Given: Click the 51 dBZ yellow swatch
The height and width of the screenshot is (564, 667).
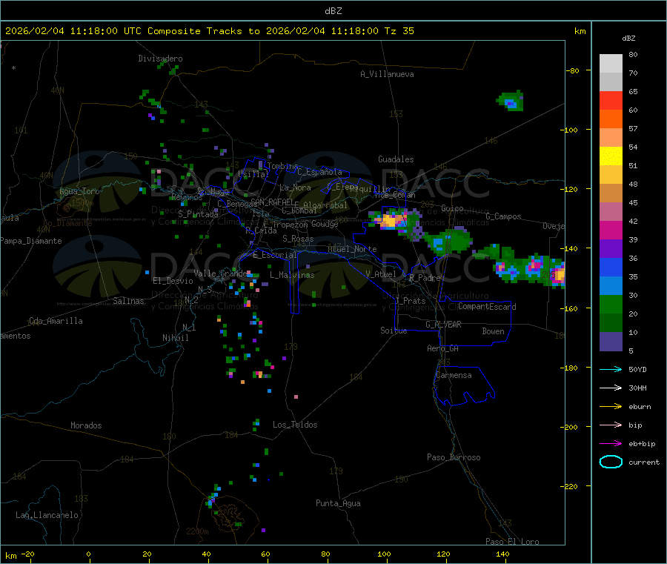Looking at the screenshot, I should pos(611,156).
